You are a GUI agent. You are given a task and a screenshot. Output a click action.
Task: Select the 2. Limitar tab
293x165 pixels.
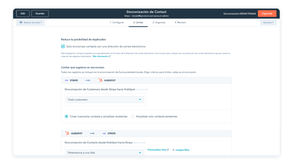[x=138, y=22]
